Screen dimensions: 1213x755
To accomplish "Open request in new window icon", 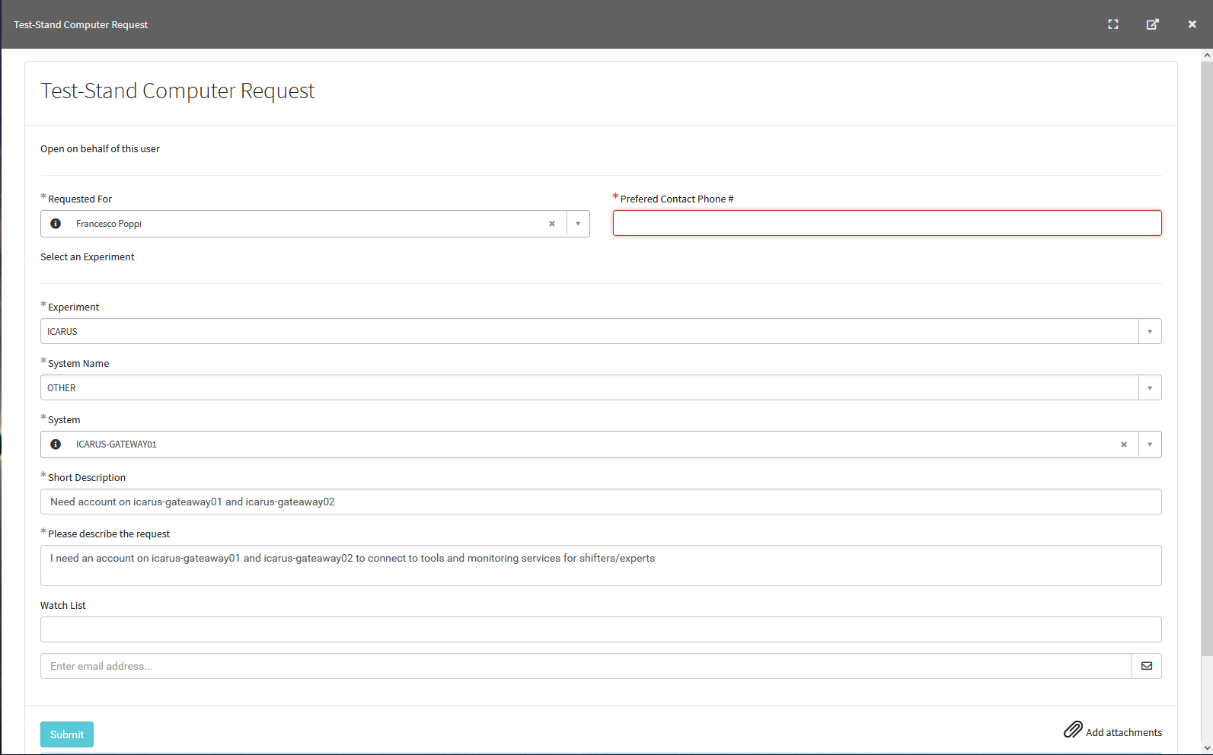I will (x=1153, y=24).
